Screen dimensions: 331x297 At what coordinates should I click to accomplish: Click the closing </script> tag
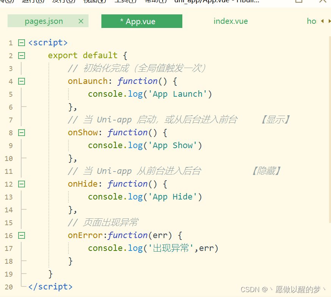tap(50, 287)
